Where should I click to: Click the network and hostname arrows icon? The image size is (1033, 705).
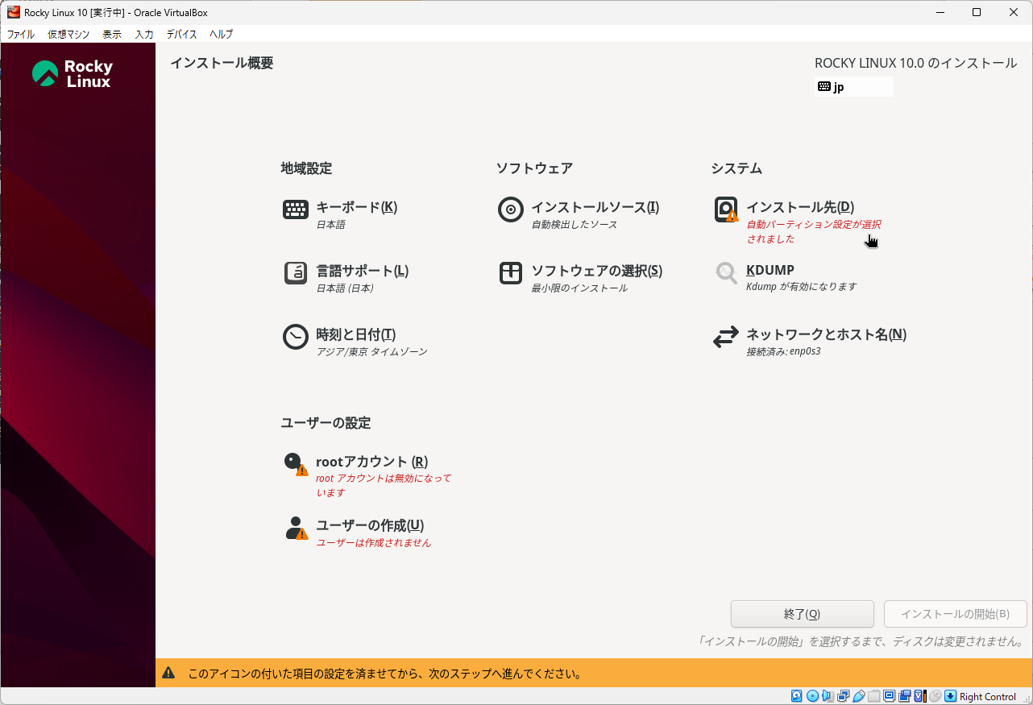pos(726,337)
